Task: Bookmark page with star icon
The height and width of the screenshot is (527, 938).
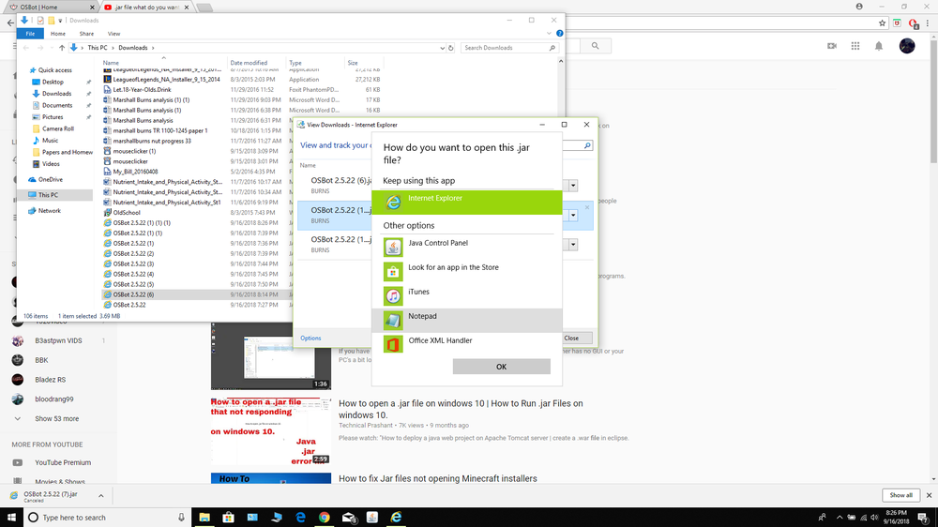Action: [x=882, y=23]
